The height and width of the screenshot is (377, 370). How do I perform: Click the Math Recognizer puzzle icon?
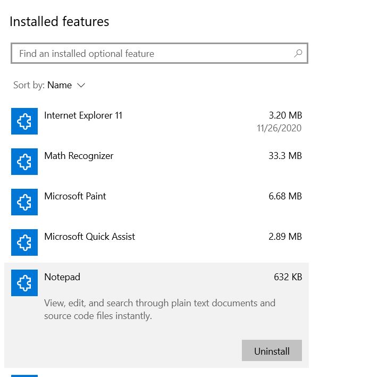(x=24, y=162)
